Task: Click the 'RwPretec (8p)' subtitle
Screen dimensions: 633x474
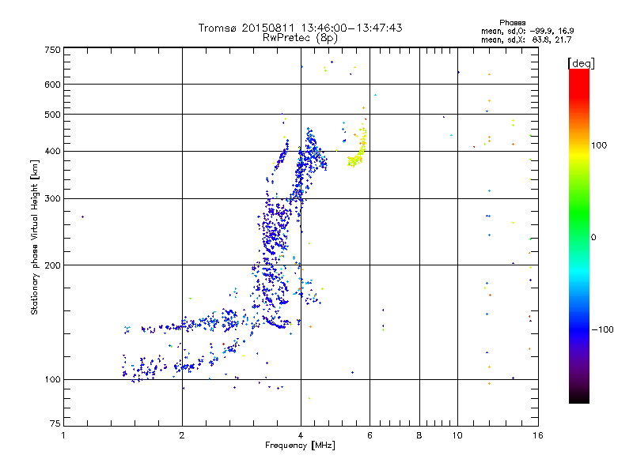Action: [300, 38]
